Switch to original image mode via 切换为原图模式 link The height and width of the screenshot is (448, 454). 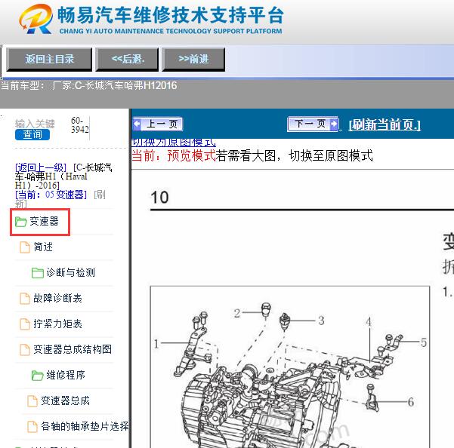pyautogui.click(x=174, y=143)
